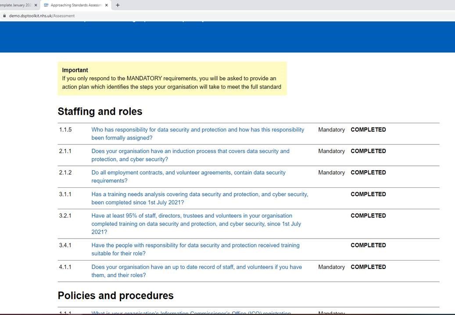Select the Approaching Standards Assessment tab
The image size is (455, 315).
[x=74, y=5]
